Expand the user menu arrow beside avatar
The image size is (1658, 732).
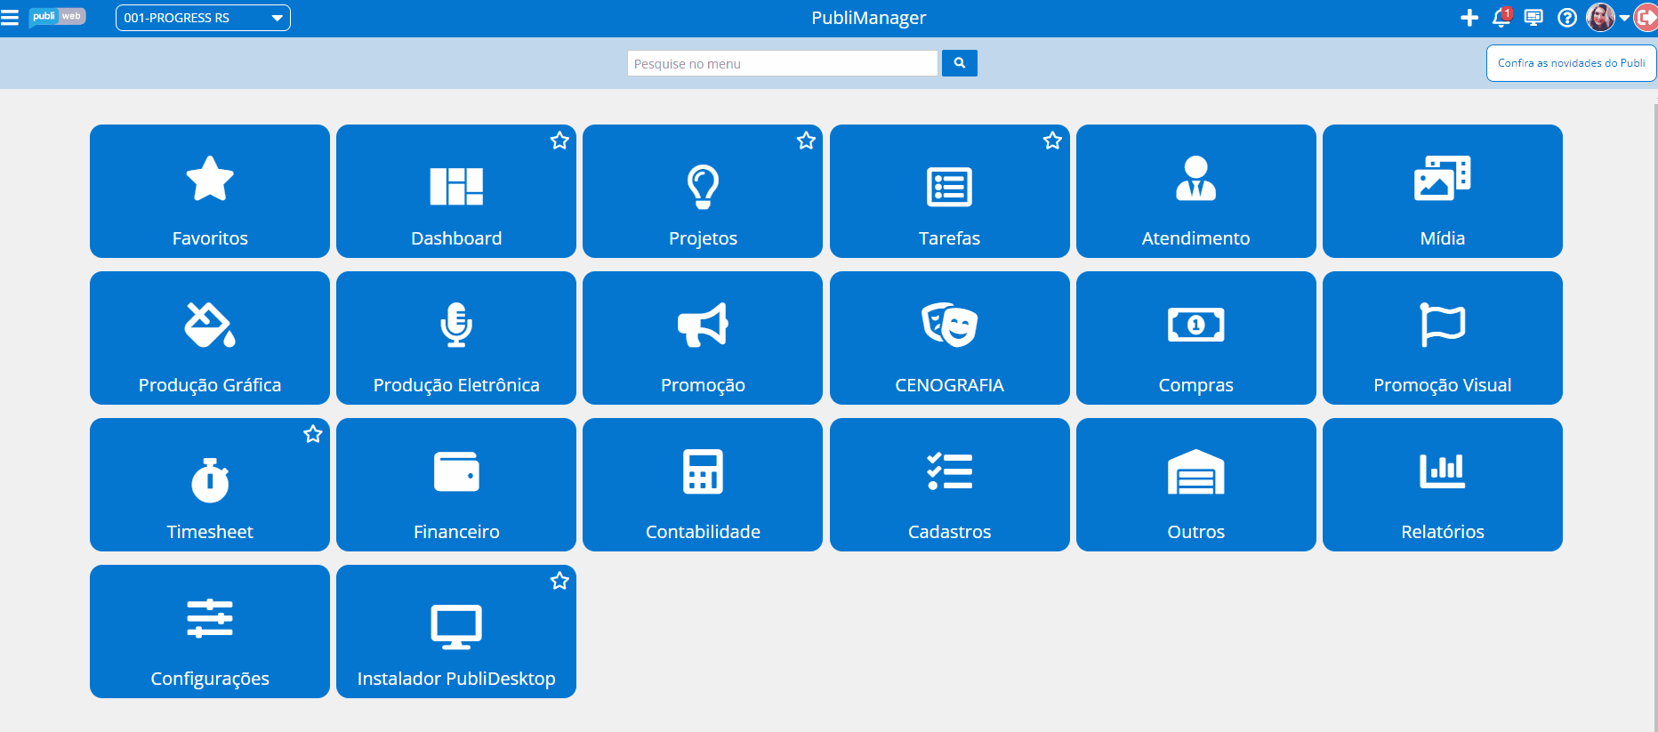pyautogui.click(x=1624, y=19)
